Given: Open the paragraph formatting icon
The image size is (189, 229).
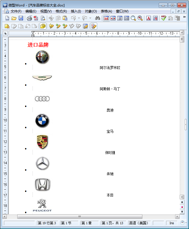Looking at the screenshot, I should (155, 18).
